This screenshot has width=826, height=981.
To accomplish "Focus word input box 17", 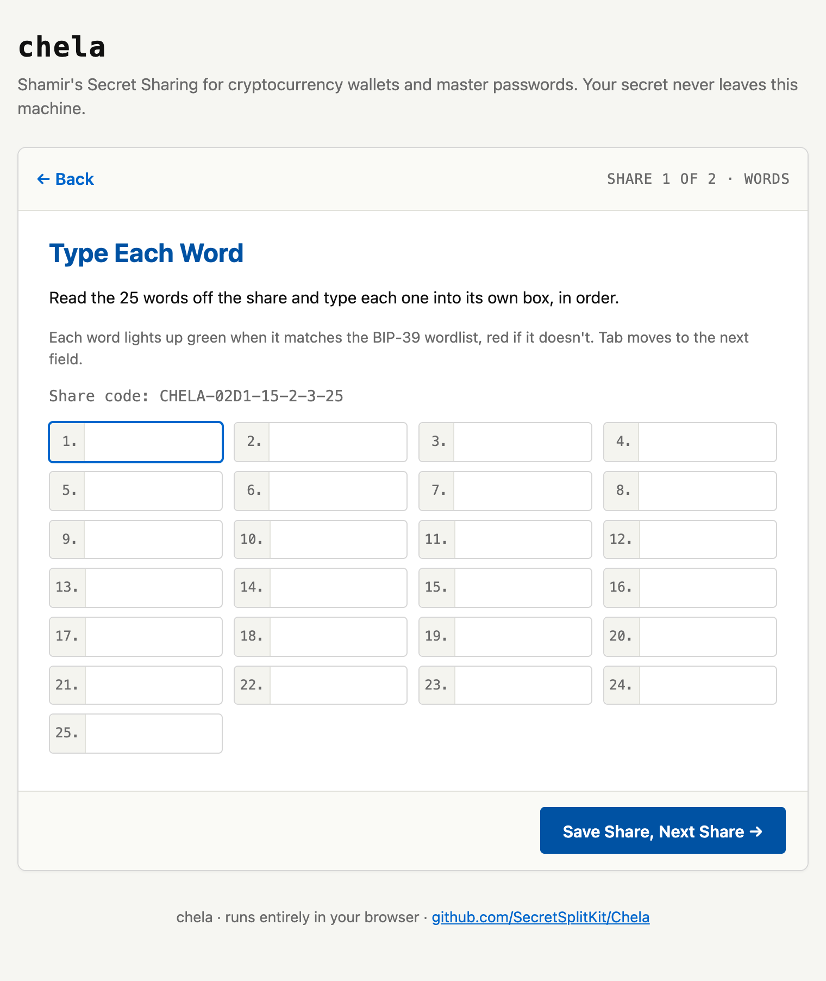I will [x=154, y=637].
